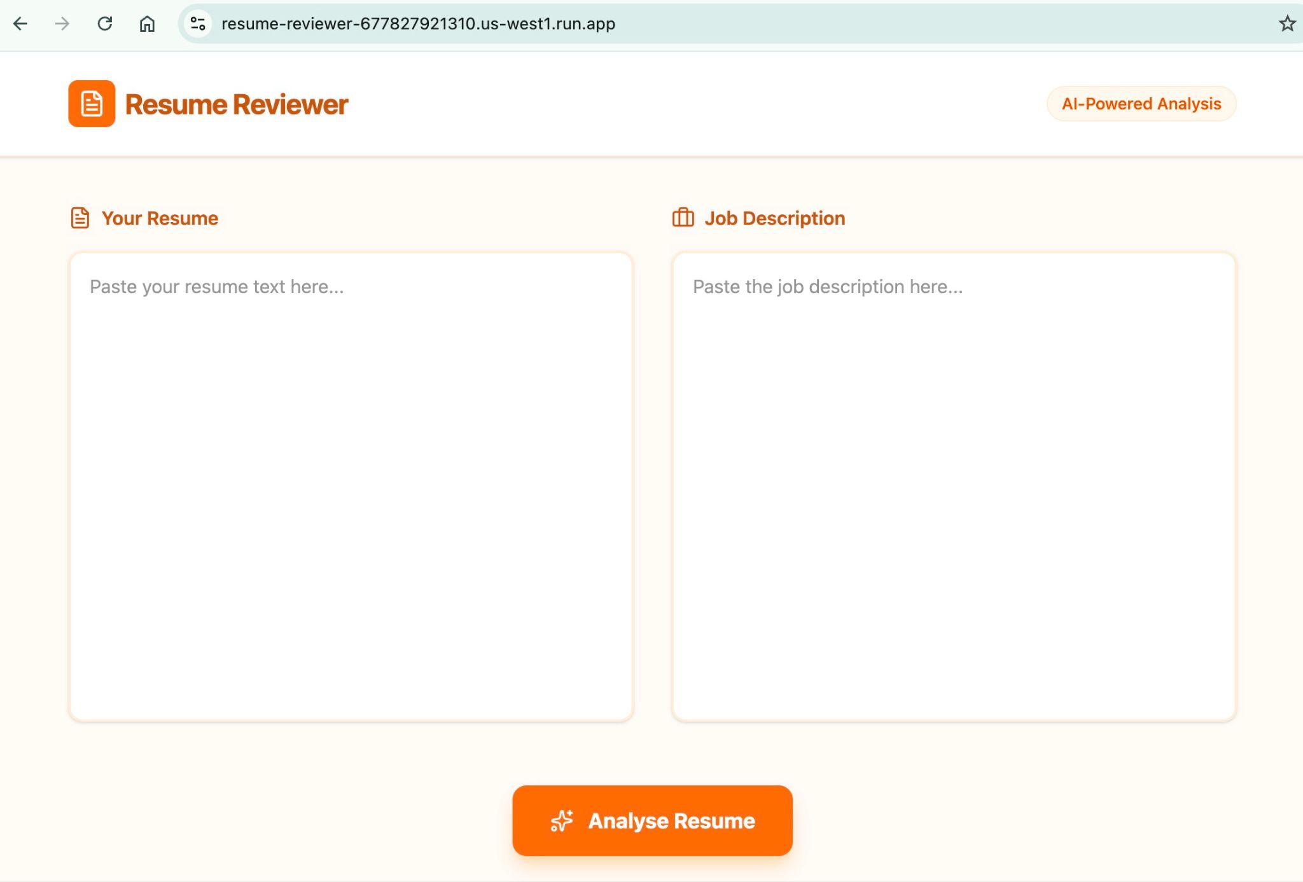
Task: Focus the large resume text box
Action: tap(351, 502)
